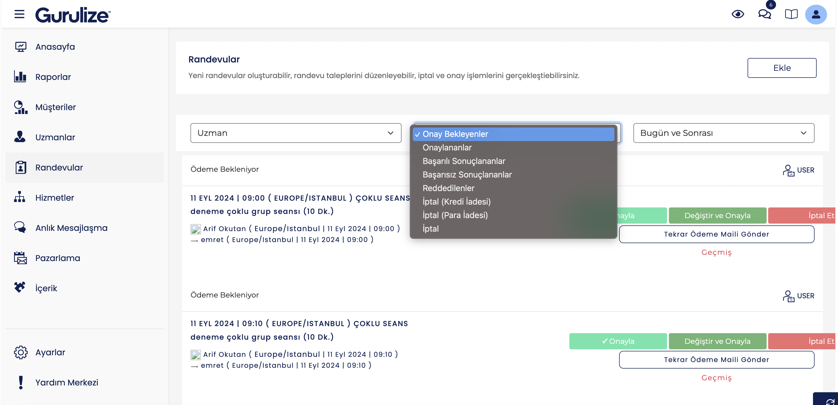Select Reddedilenler option
Viewport: 838px width, 405px height.
tap(513, 188)
